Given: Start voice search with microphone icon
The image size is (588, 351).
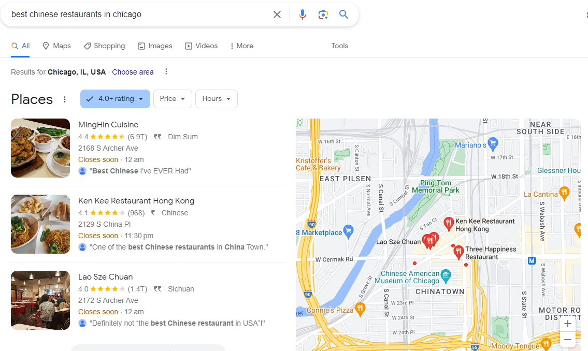Looking at the screenshot, I should pos(302,14).
